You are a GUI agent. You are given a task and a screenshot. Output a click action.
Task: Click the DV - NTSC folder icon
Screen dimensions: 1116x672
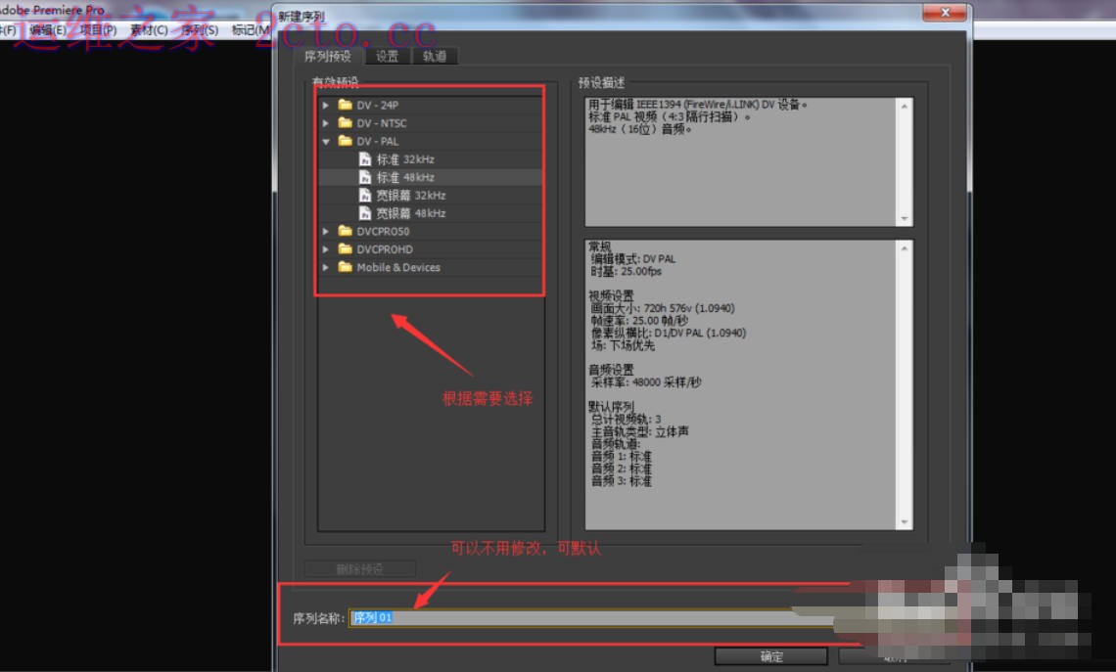tap(346, 122)
